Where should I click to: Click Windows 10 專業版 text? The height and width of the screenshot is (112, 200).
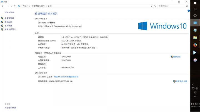coord(46,23)
